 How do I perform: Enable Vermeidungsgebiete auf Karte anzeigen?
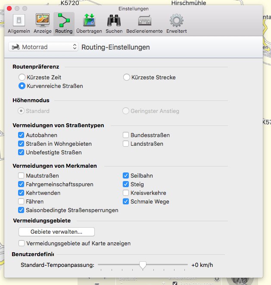22,243
